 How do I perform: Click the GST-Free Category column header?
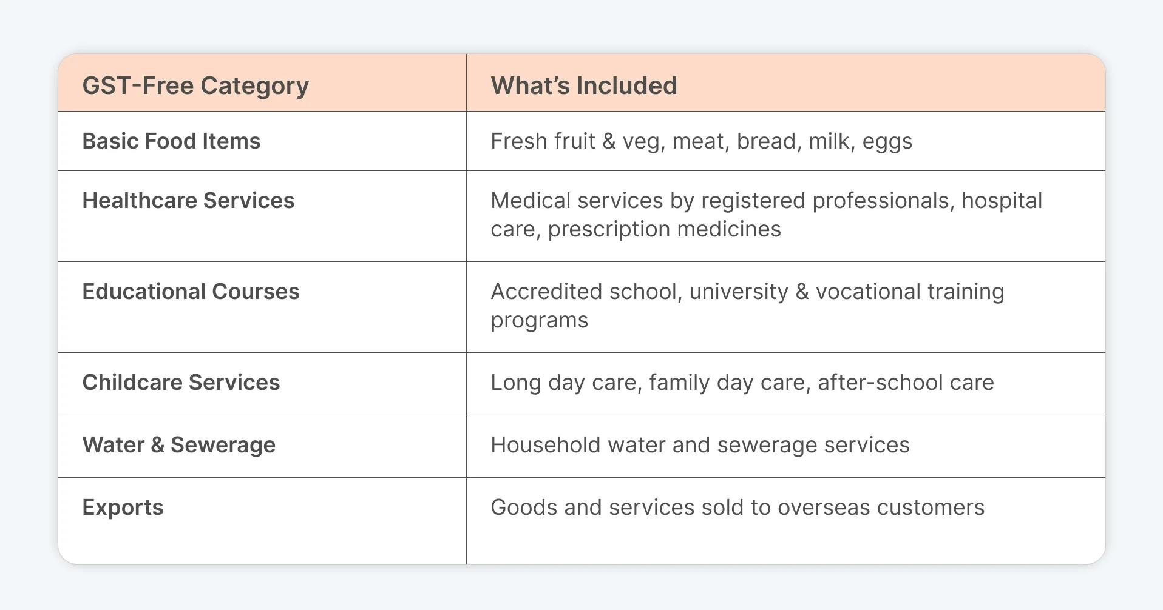195,85
